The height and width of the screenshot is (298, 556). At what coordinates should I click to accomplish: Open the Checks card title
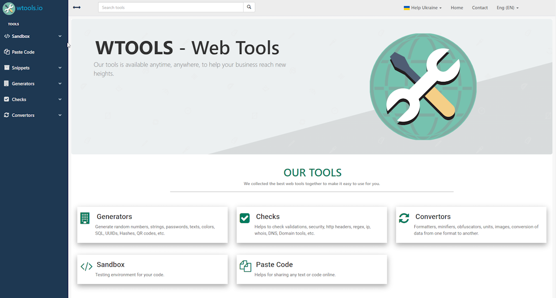268,217
